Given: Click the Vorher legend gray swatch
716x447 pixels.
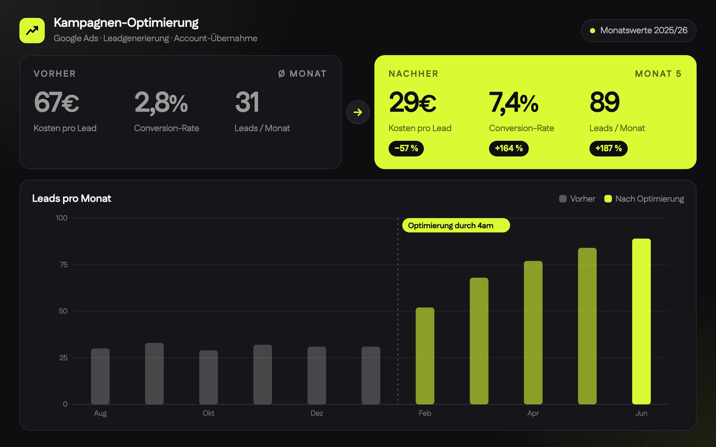Looking at the screenshot, I should pos(563,199).
